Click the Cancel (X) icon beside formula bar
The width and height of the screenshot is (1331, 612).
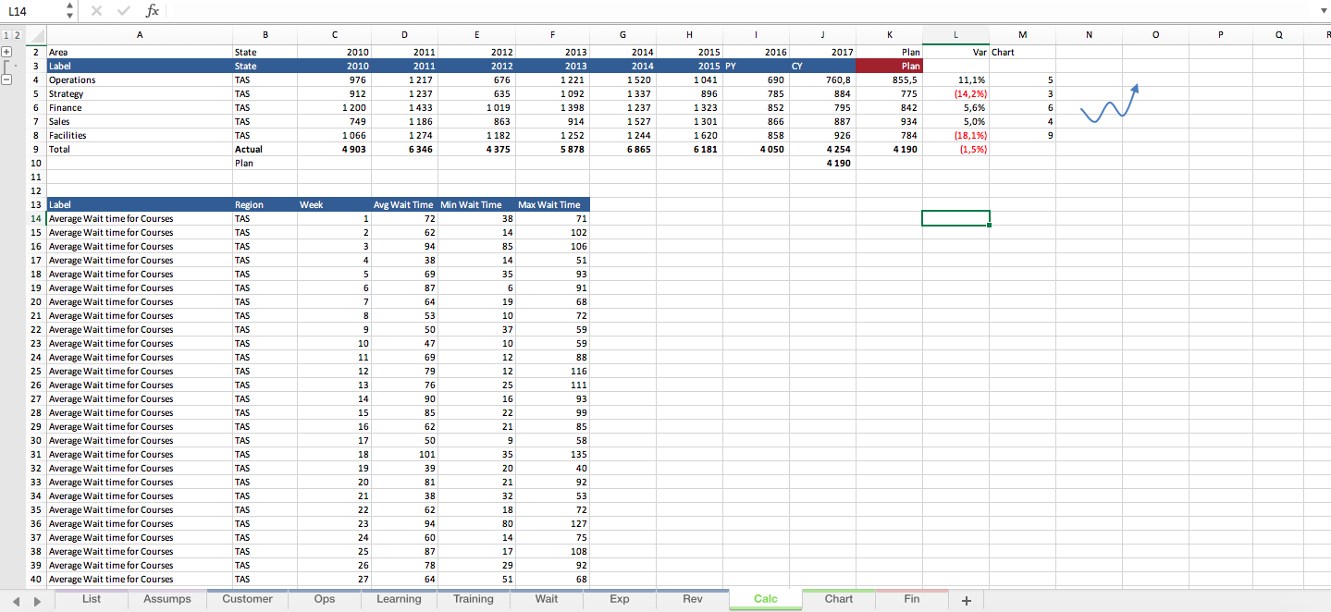tap(96, 11)
